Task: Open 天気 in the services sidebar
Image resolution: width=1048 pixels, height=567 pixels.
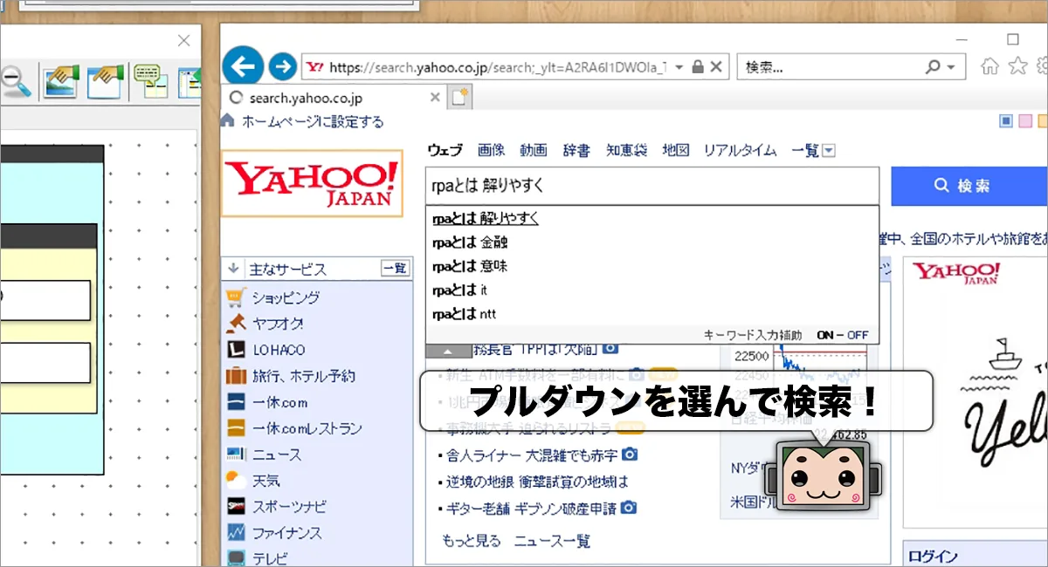Action: coord(266,481)
